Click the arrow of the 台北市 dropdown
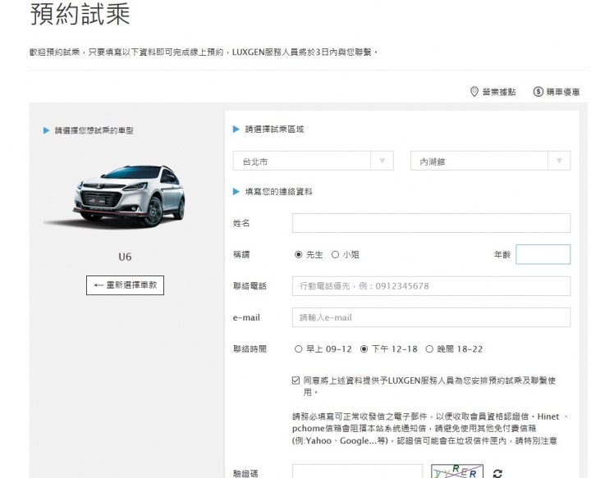The image size is (591, 478). pos(382,161)
